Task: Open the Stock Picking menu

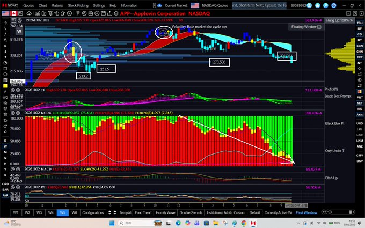Action: coord(78,5)
